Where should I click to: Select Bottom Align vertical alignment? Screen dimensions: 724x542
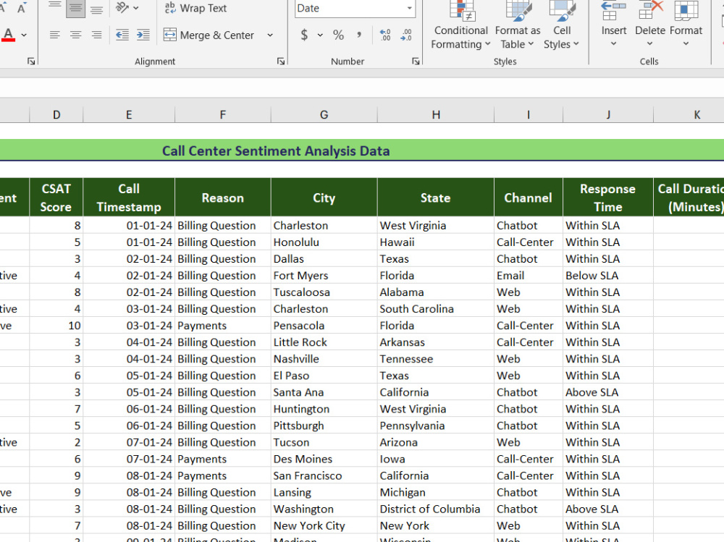pos(96,8)
